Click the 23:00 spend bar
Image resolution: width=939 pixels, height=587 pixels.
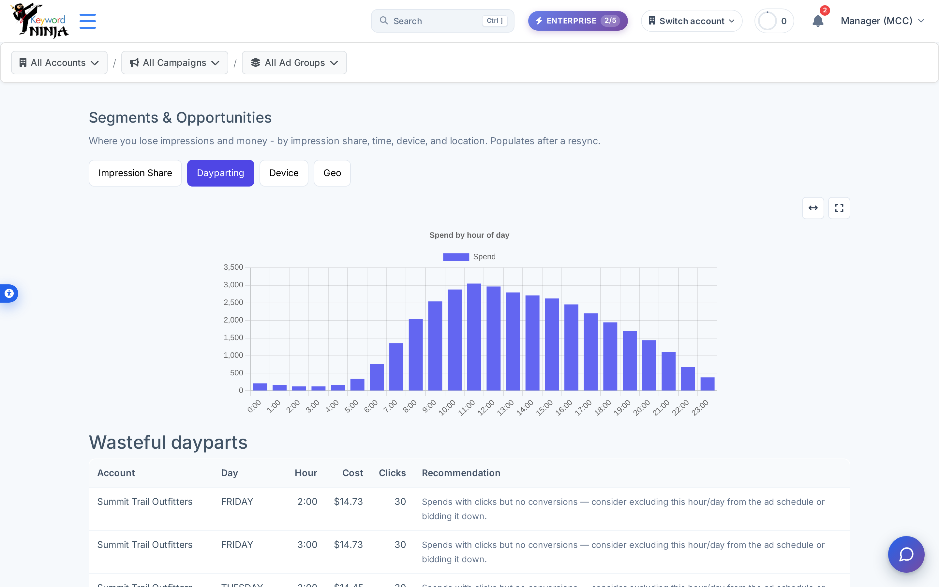[x=708, y=384]
